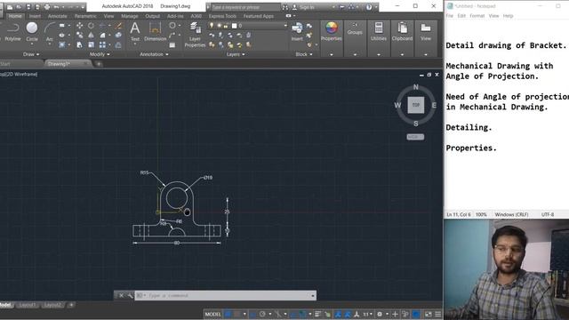This screenshot has height=320, width=569.
Task: Click the Scale tool in Modify panel
Action: click(91, 44)
